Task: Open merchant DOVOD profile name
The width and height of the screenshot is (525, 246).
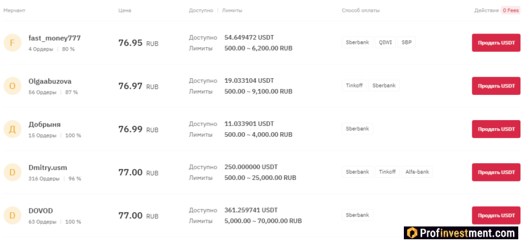Action: pyautogui.click(x=41, y=211)
